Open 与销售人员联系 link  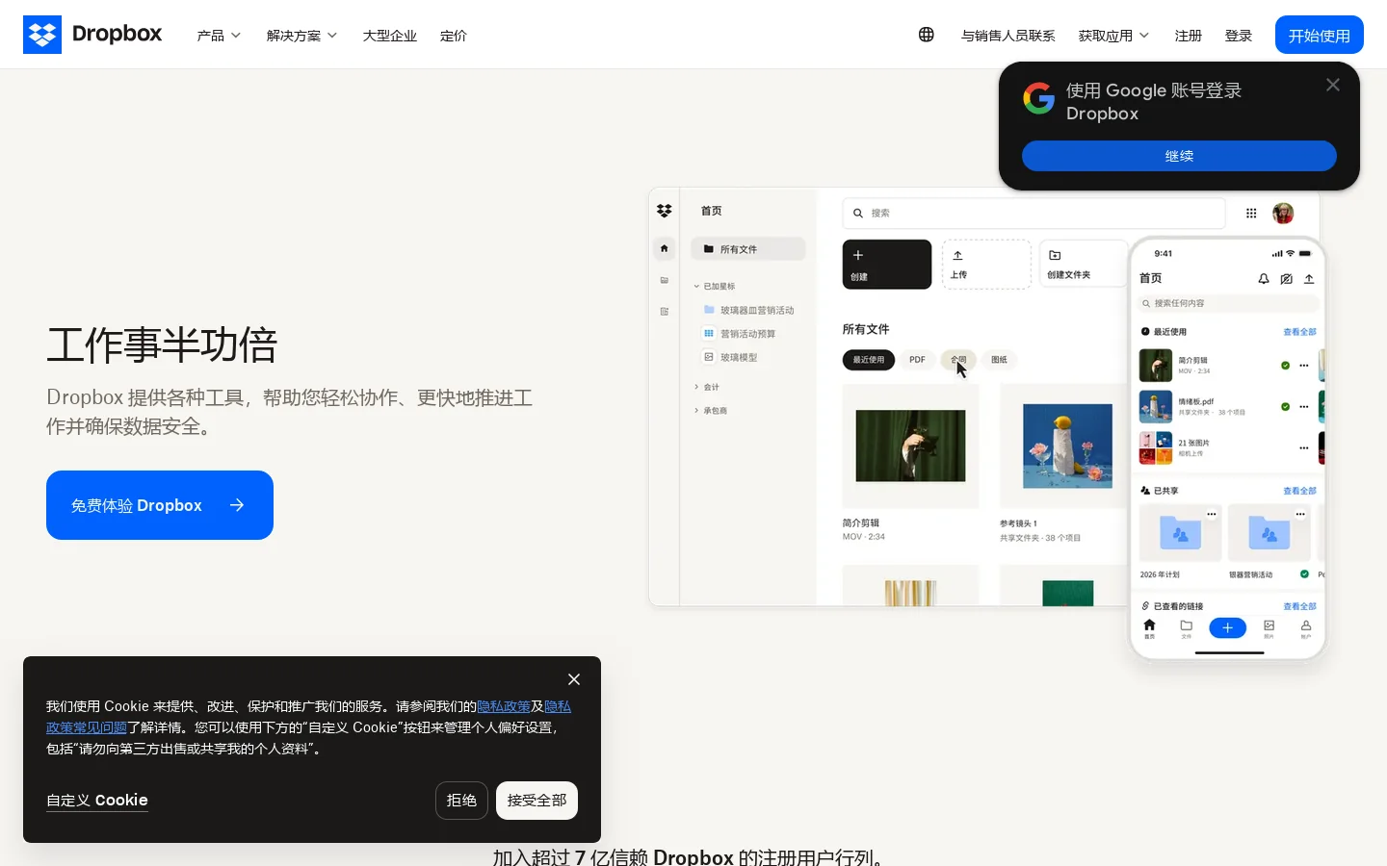tap(1008, 36)
